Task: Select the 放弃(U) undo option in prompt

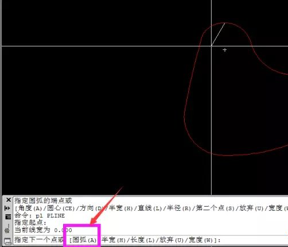Action: [x=172, y=240]
